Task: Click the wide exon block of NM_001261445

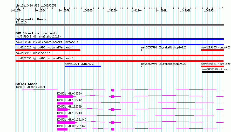Action: click(66, 123)
